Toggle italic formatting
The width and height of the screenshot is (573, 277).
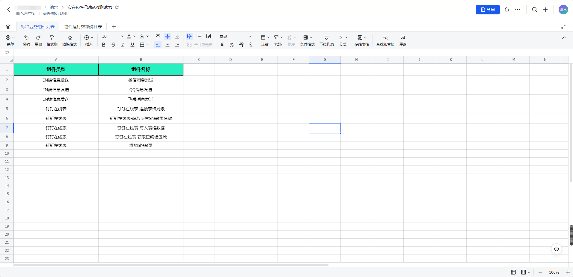point(123,45)
